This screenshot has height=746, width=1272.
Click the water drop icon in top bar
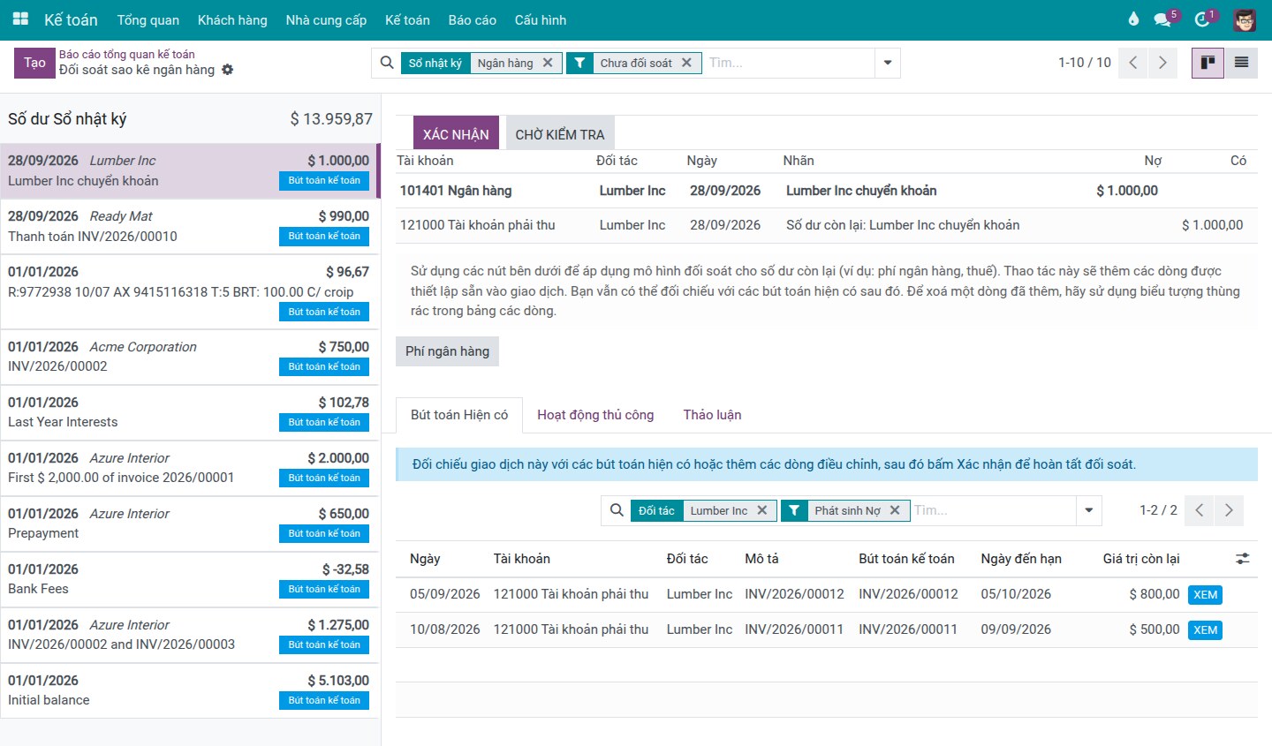1133,19
